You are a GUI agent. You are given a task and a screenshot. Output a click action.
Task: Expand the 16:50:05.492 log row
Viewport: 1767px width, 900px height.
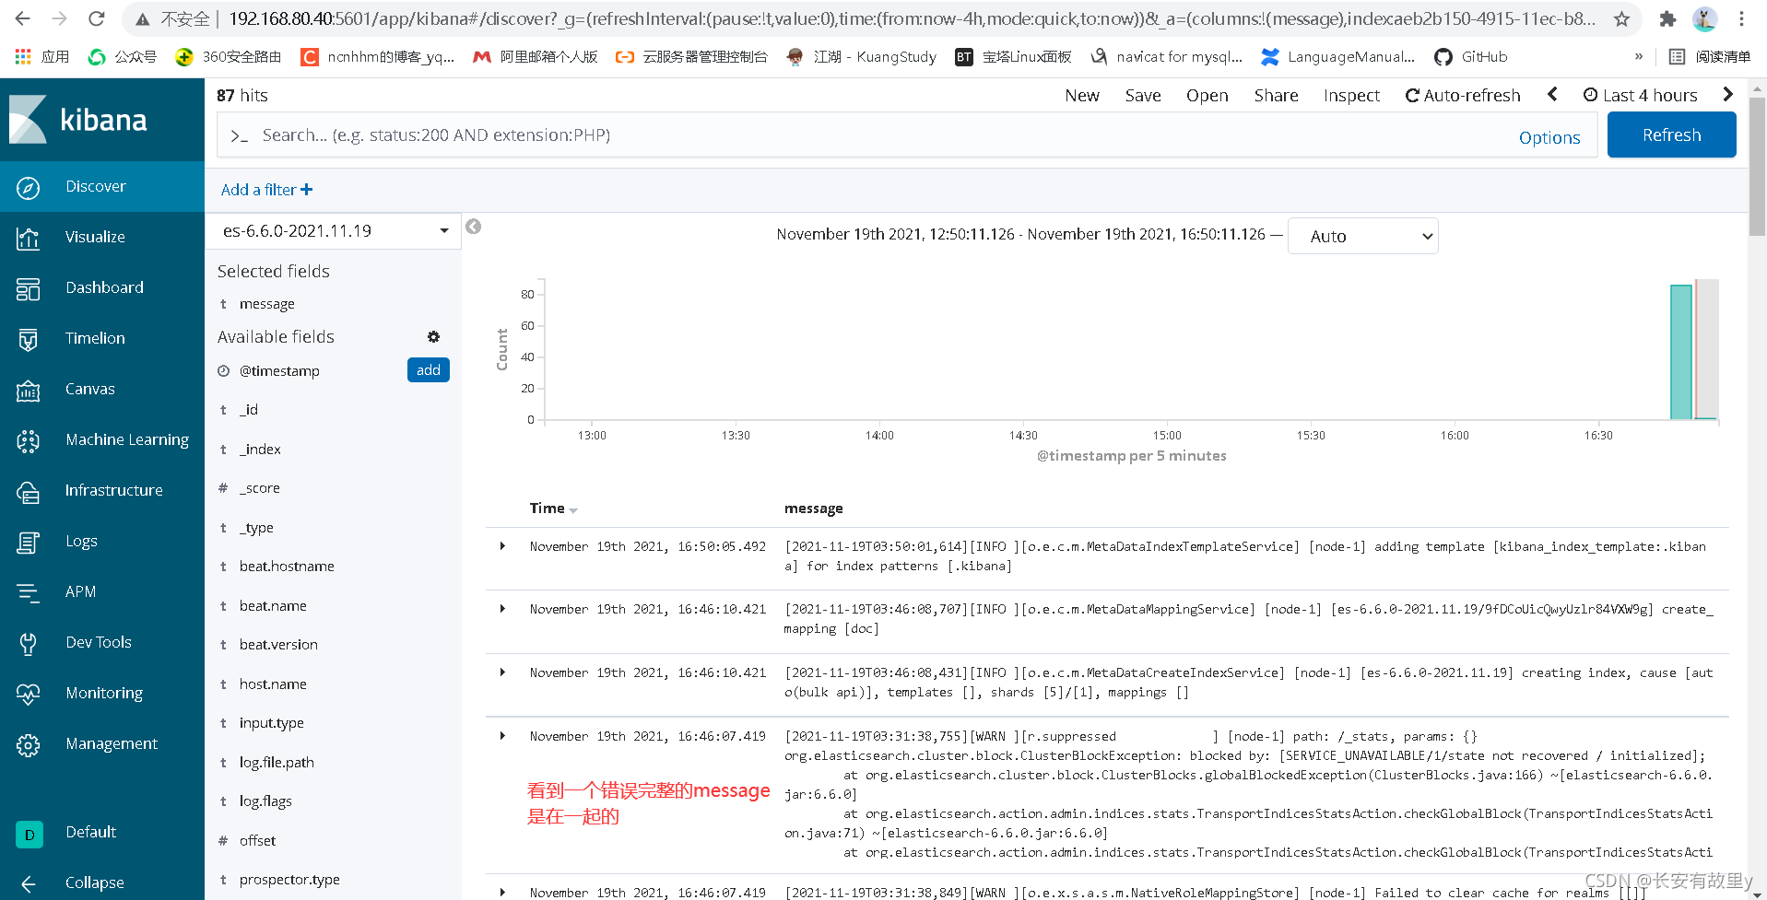502,546
